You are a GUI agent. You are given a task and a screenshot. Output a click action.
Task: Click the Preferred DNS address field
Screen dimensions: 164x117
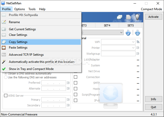click(x=54, y=83)
